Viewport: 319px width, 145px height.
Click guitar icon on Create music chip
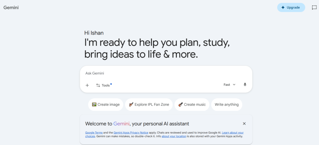point(180,105)
